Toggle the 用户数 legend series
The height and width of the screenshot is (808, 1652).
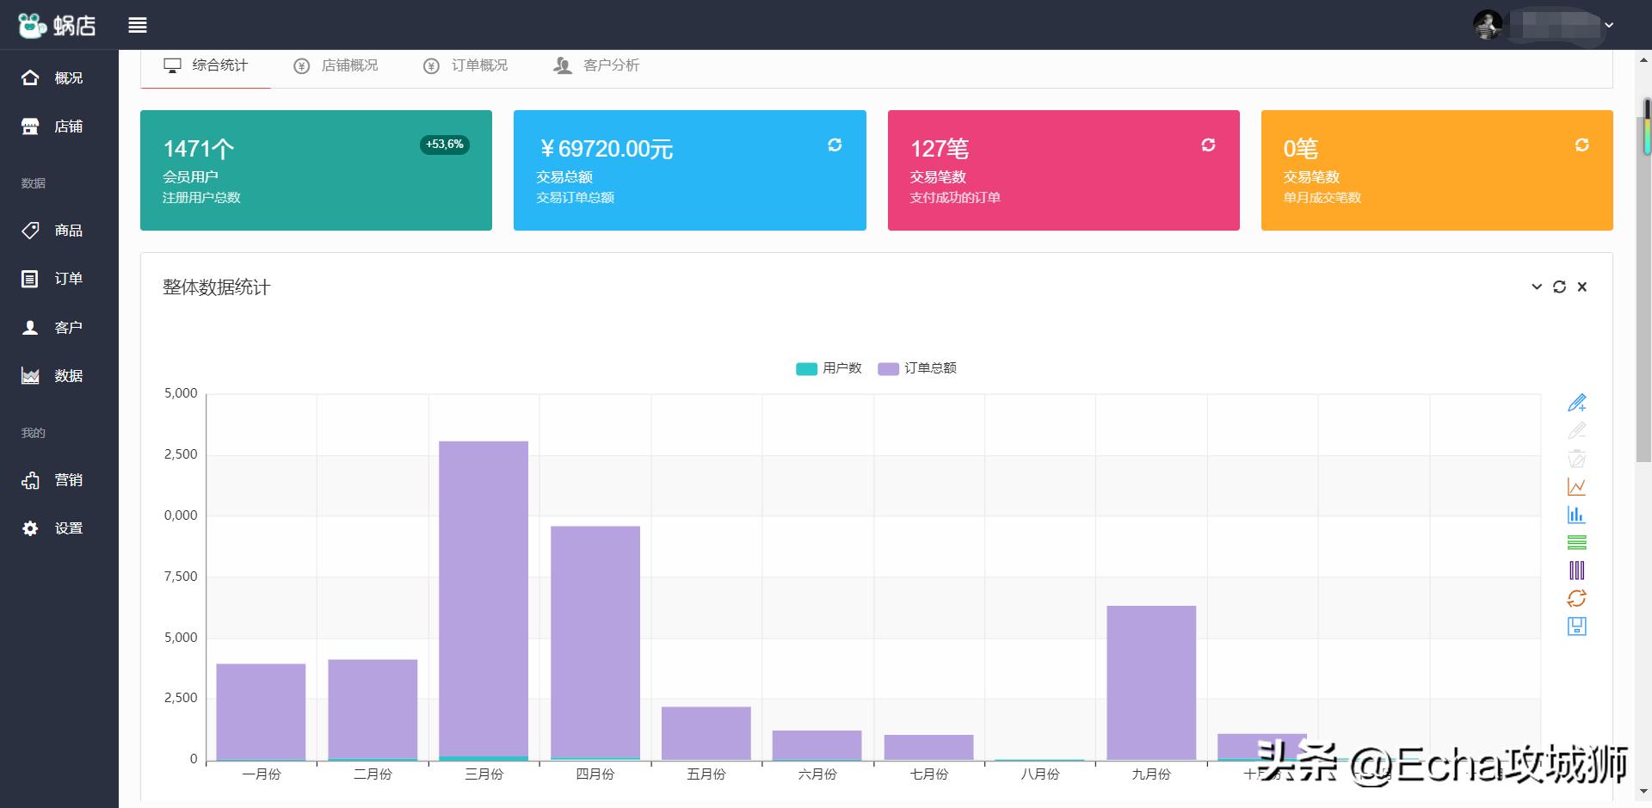tap(829, 368)
